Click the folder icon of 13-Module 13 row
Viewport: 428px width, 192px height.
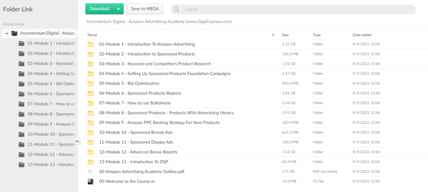point(91,162)
